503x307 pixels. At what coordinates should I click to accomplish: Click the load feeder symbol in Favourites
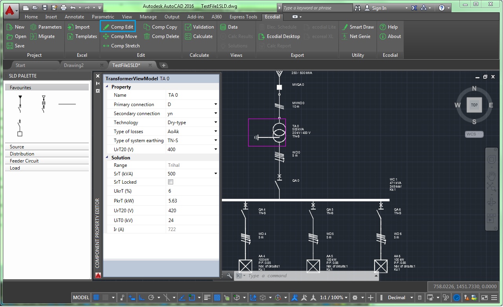click(x=20, y=128)
